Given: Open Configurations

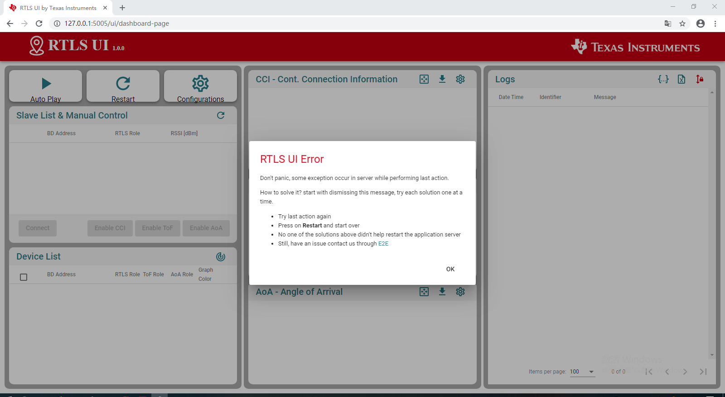Looking at the screenshot, I should pos(201,86).
